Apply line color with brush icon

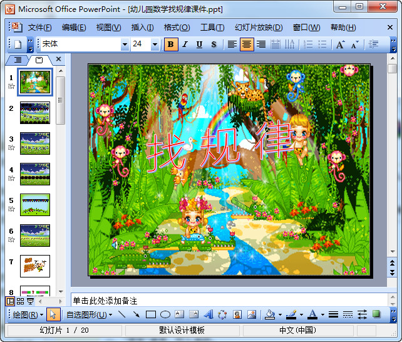coord(291,314)
